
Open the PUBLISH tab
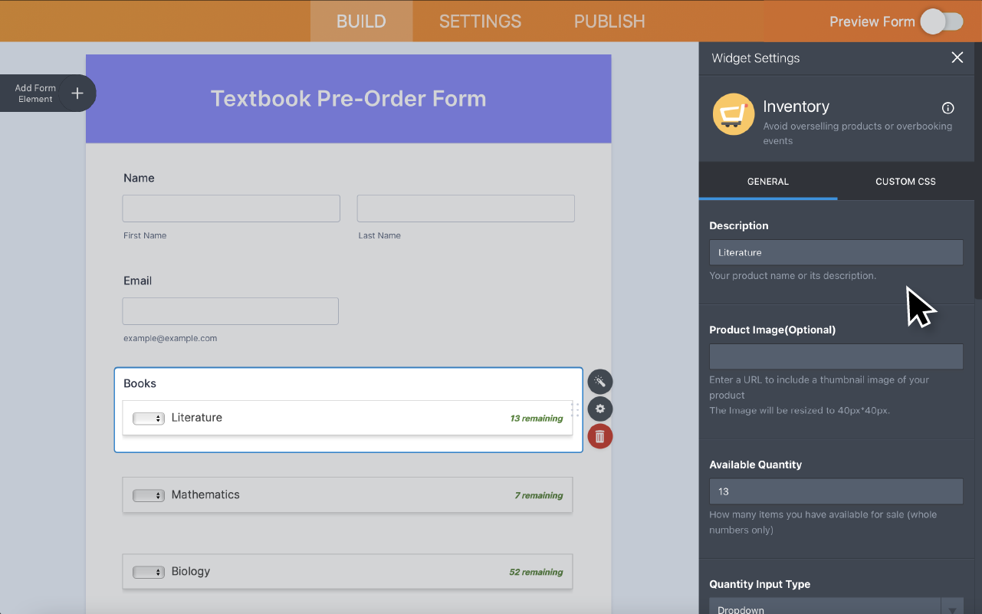click(x=609, y=21)
